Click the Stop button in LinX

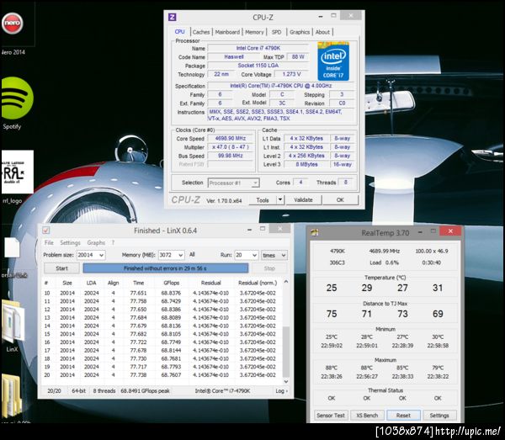click(269, 268)
